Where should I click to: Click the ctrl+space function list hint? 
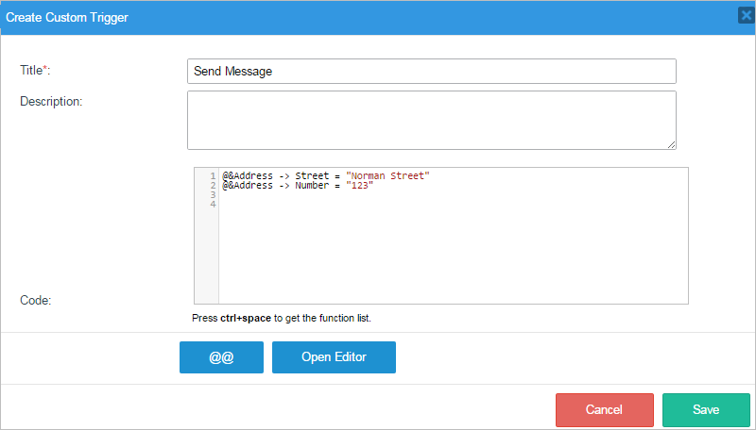pyautogui.click(x=282, y=319)
